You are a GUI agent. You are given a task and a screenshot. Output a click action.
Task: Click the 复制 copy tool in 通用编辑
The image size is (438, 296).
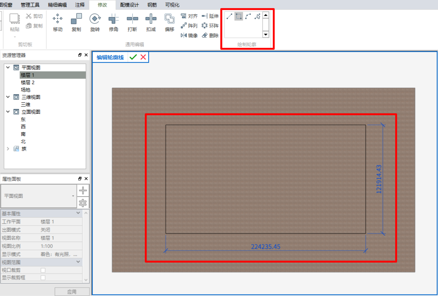tap(76, 23)
